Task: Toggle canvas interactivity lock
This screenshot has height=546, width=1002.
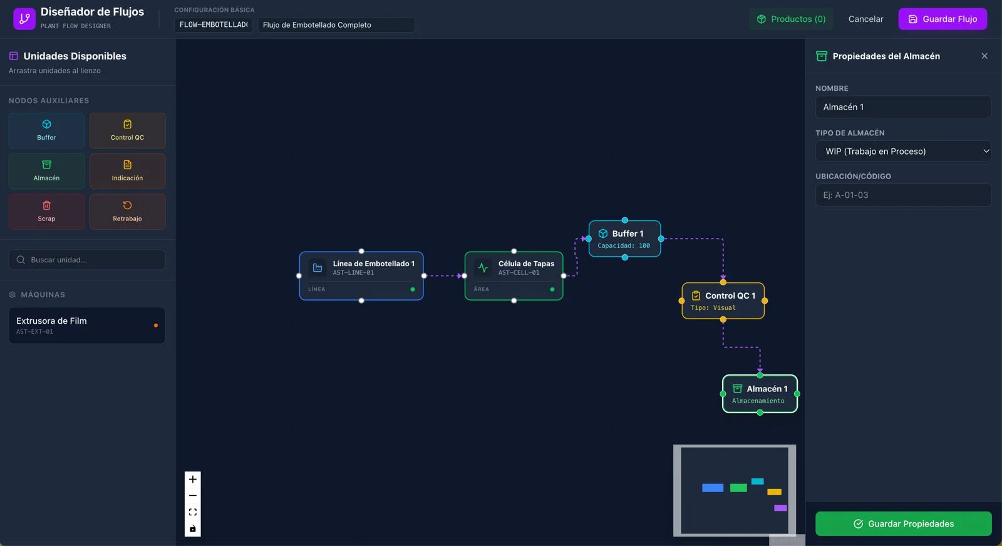Action: (193, 528)
